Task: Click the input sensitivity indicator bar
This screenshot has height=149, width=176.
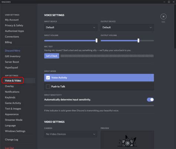Action: pos(99,106)
